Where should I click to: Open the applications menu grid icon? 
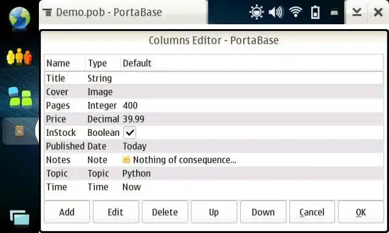(20, 97)
